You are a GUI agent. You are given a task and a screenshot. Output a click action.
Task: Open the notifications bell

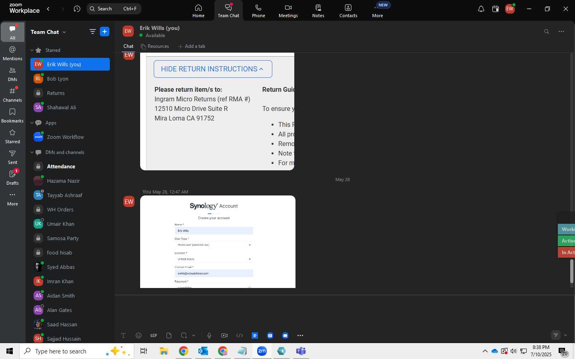coord(481,9)
